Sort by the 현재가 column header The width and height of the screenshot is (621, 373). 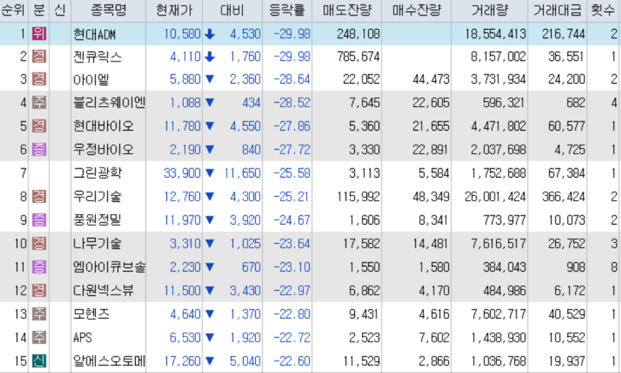click(x=174, y=10)
